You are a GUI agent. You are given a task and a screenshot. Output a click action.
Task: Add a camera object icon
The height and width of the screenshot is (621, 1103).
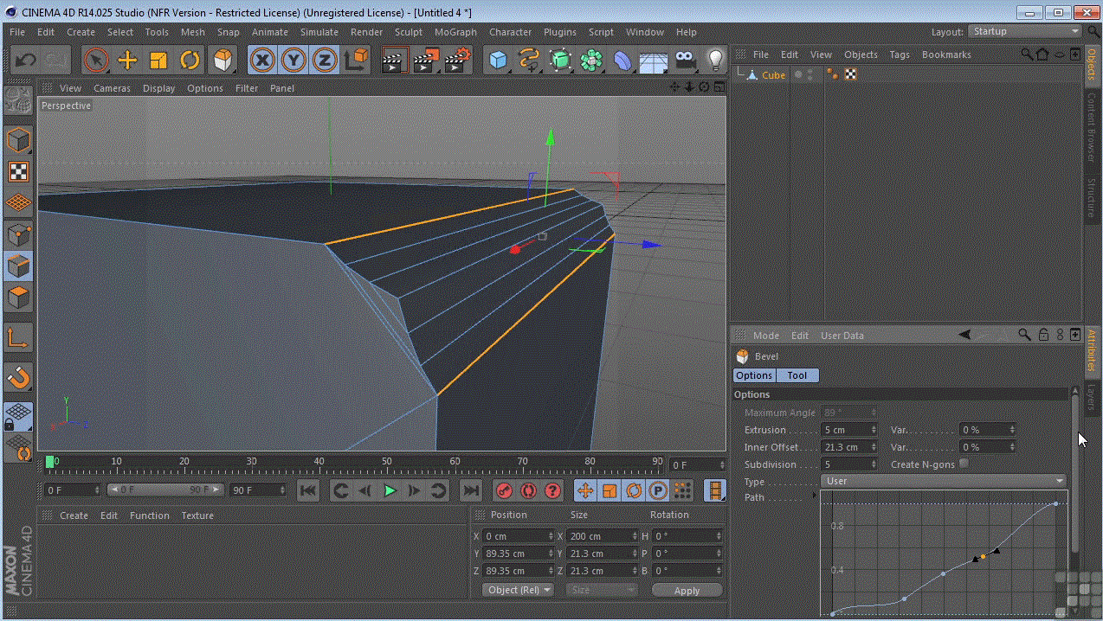point(685,60)
